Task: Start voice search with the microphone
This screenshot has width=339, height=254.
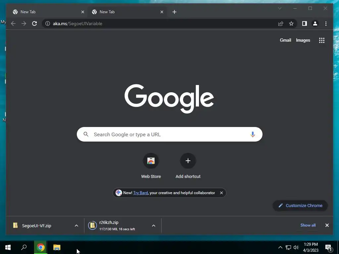Action: (x=253, y=134)
